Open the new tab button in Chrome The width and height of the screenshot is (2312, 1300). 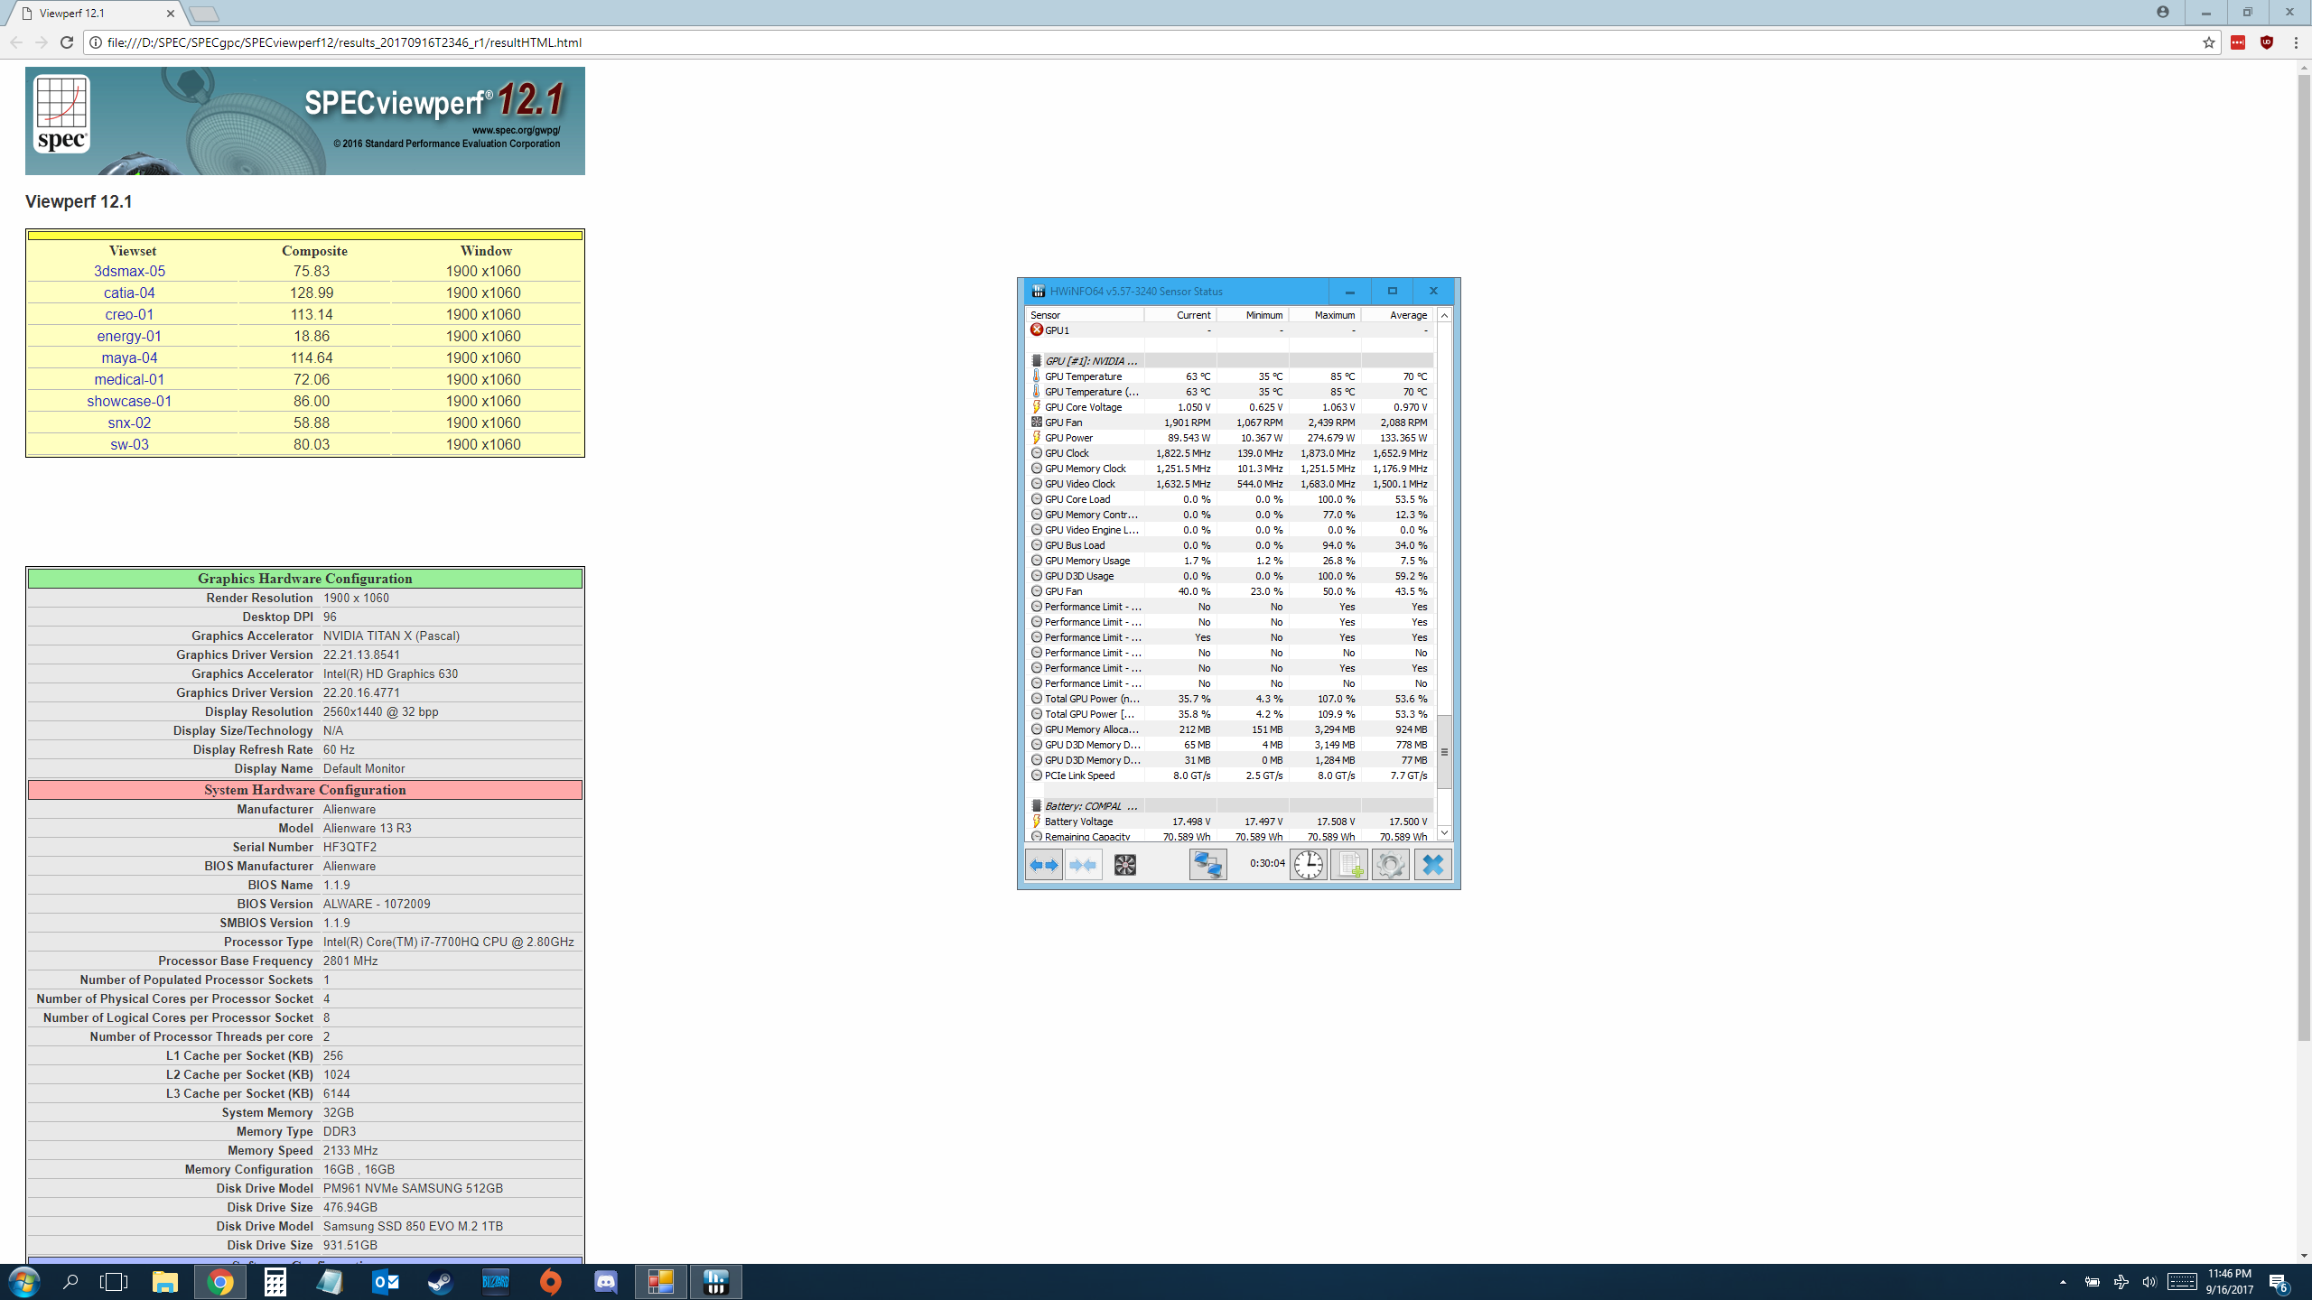205,14
